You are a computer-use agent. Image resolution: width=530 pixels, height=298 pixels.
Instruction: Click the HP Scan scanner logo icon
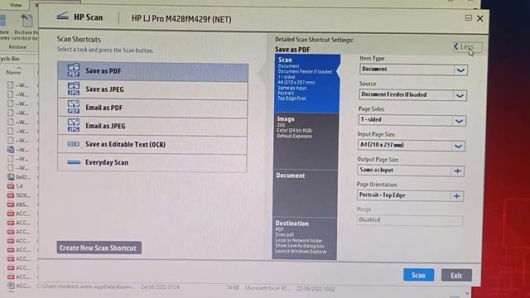coord(63,16)
